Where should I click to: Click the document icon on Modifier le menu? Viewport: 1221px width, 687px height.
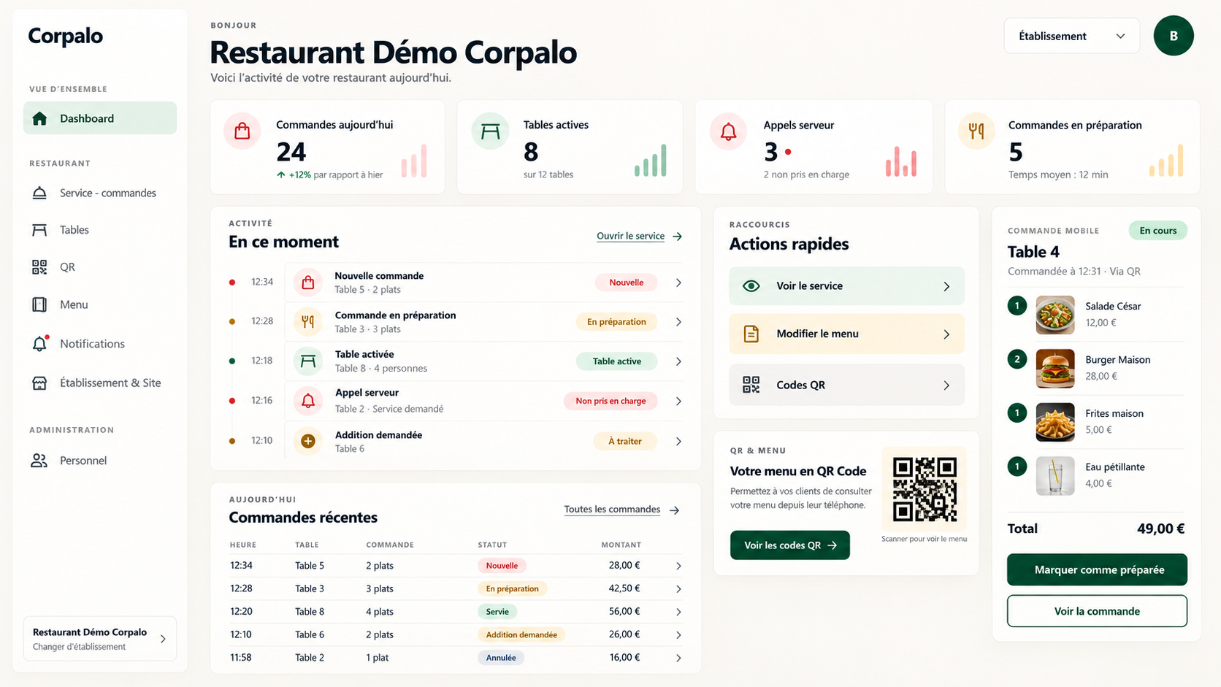(x=751, y=334)
